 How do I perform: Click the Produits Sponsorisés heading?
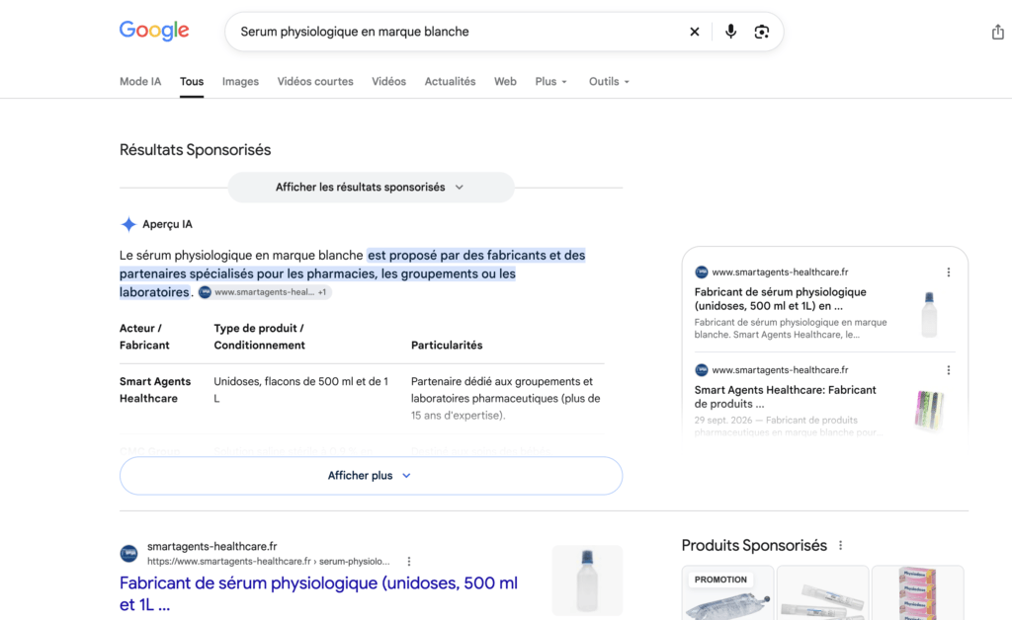pos(754,545)
